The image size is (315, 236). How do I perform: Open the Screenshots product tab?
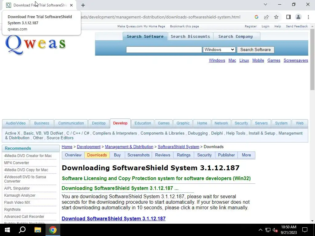(x=138, y=155)
